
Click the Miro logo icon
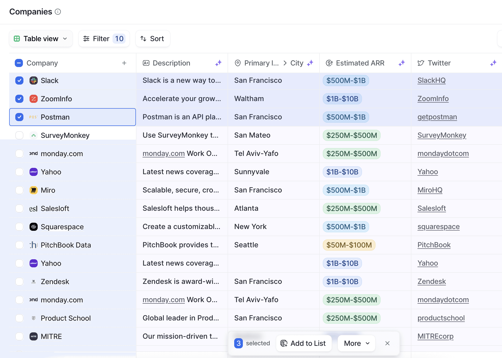[34, 190]
